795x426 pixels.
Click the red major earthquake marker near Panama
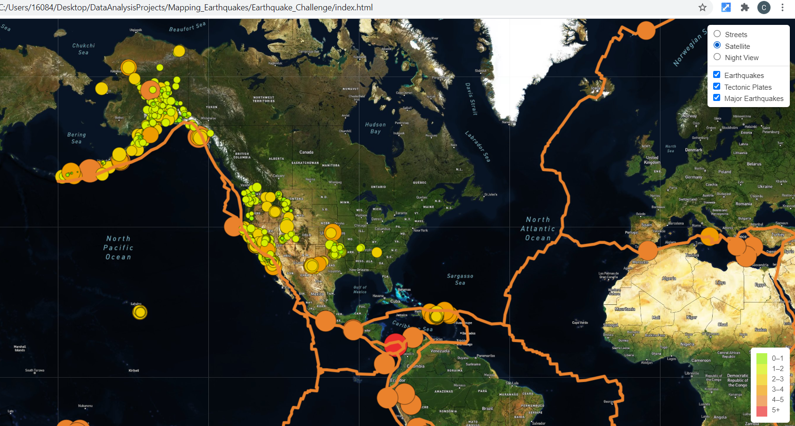[395, 344]
